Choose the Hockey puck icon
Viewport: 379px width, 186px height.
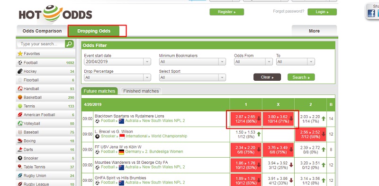(20, 71)
